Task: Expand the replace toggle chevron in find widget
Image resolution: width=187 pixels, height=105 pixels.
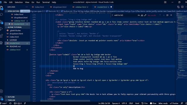Action: tap(112, 15)
